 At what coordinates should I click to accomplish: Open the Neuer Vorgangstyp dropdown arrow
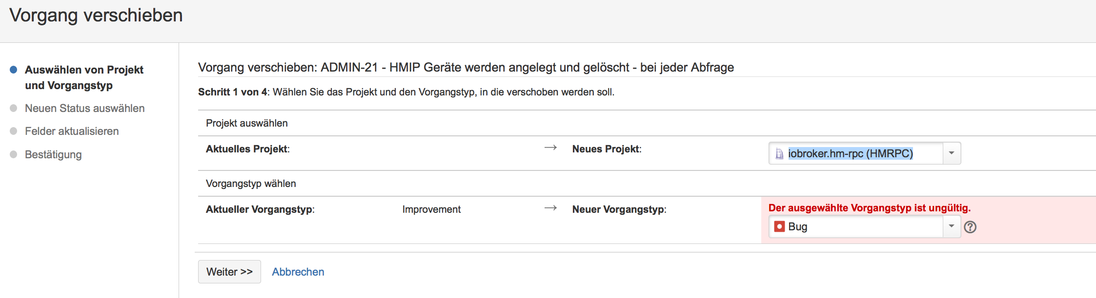pos(952,226)
